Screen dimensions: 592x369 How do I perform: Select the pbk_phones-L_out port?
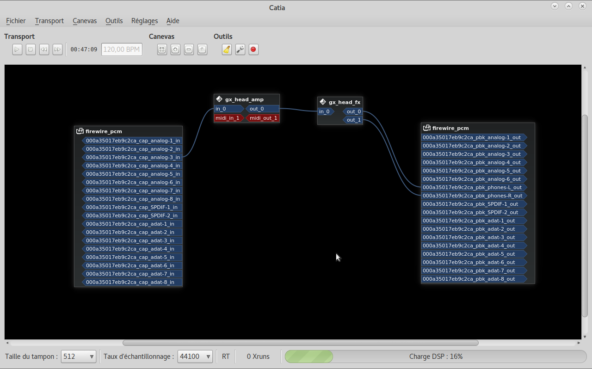click(x=475, y=187)
